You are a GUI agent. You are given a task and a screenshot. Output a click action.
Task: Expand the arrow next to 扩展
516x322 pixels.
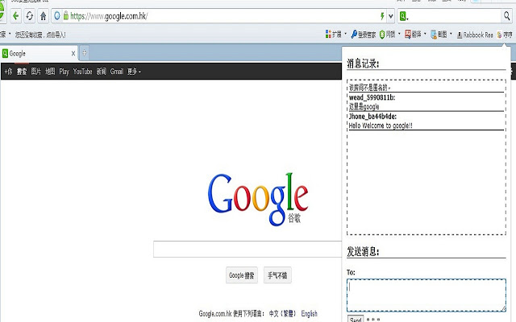point(346,34)
